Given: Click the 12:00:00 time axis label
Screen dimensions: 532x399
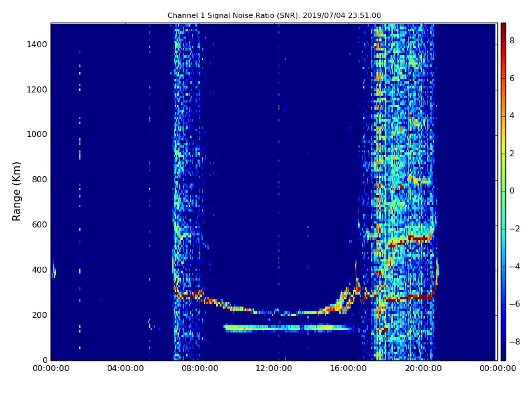Looking at the screenshot, I should (274, 368).
